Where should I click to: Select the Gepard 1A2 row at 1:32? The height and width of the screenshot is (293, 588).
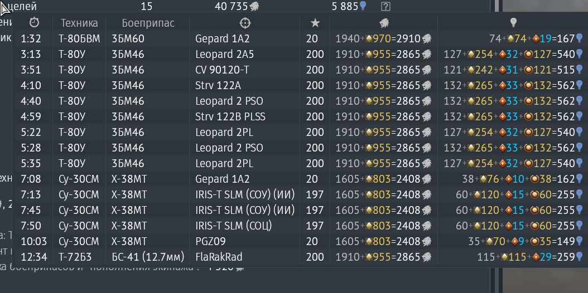[300, 38]
